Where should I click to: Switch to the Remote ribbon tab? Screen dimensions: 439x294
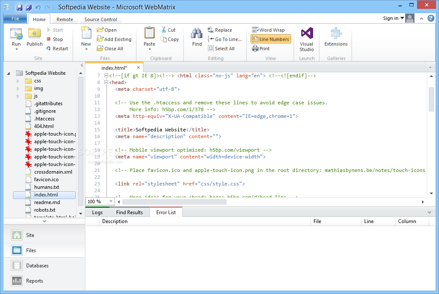click(x=65, y=19)
